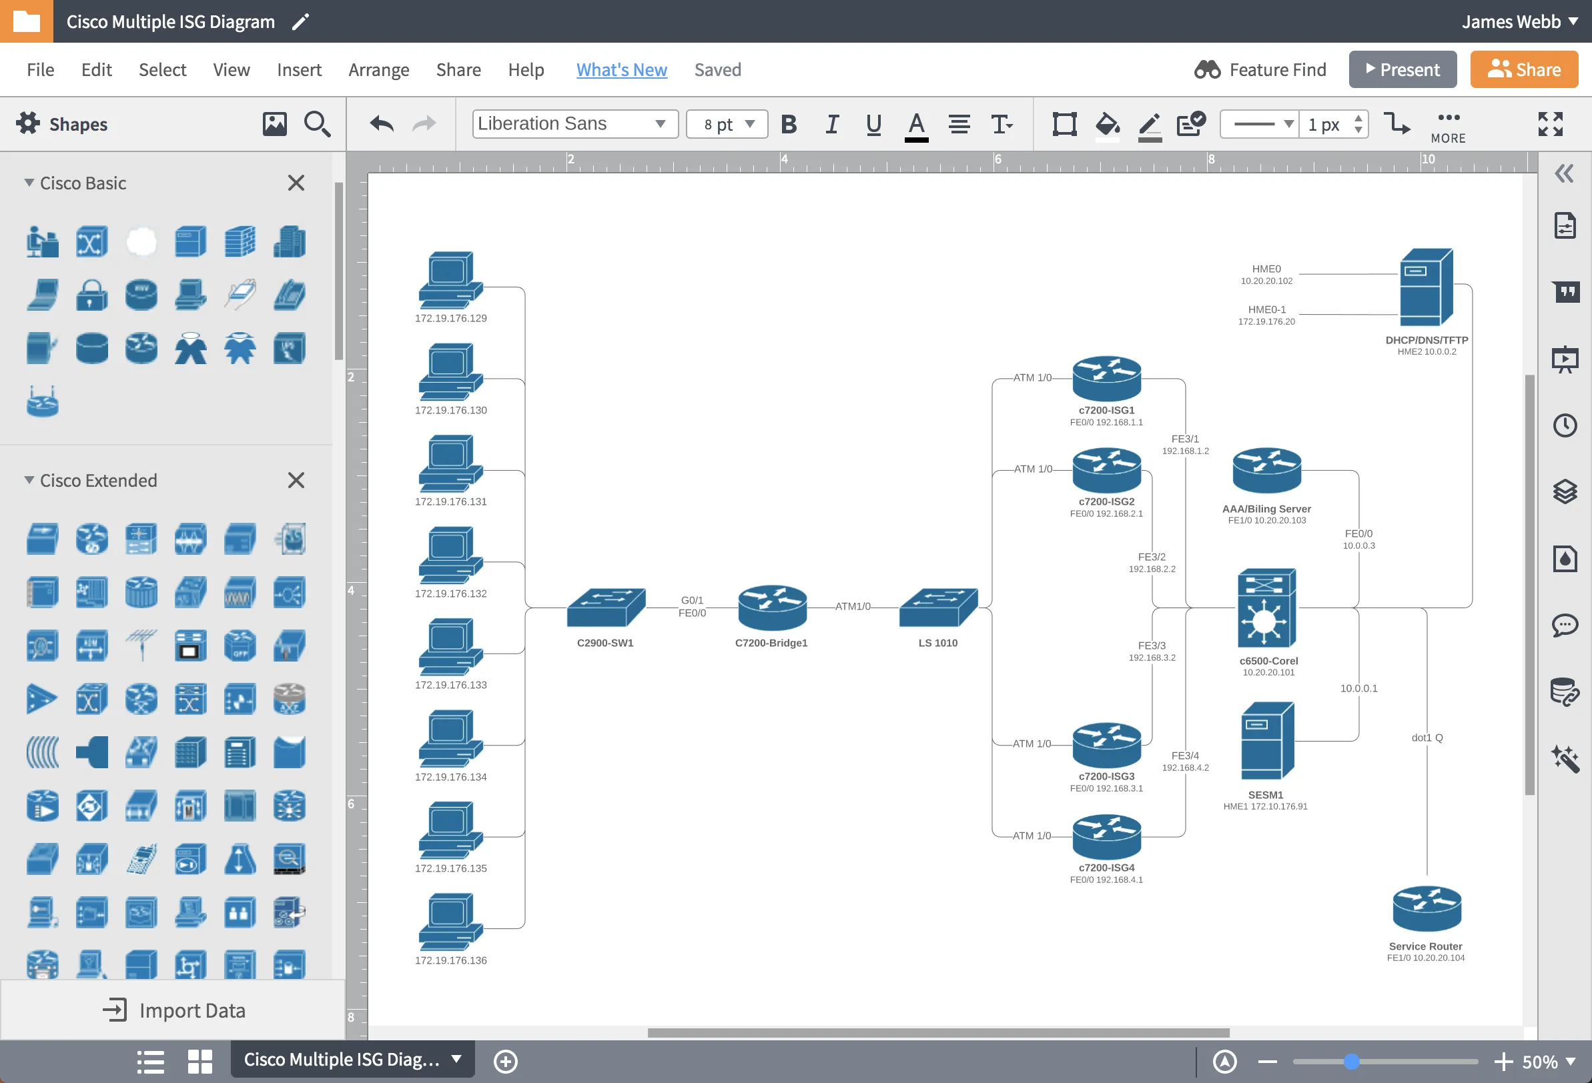Open the fill color bucket tool
Screen dimensions: 1592x1083
click(x=1107, y=125)
